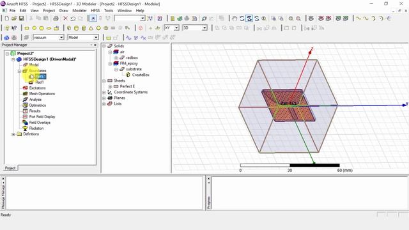409x230 pixels.
Task: Select the Rad1 boundary item
Action: pos(40,82)
